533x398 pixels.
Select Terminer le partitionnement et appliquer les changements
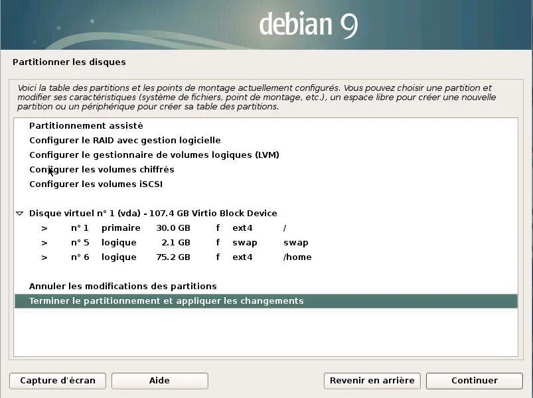pyautogui.click(x=266, y=301)
